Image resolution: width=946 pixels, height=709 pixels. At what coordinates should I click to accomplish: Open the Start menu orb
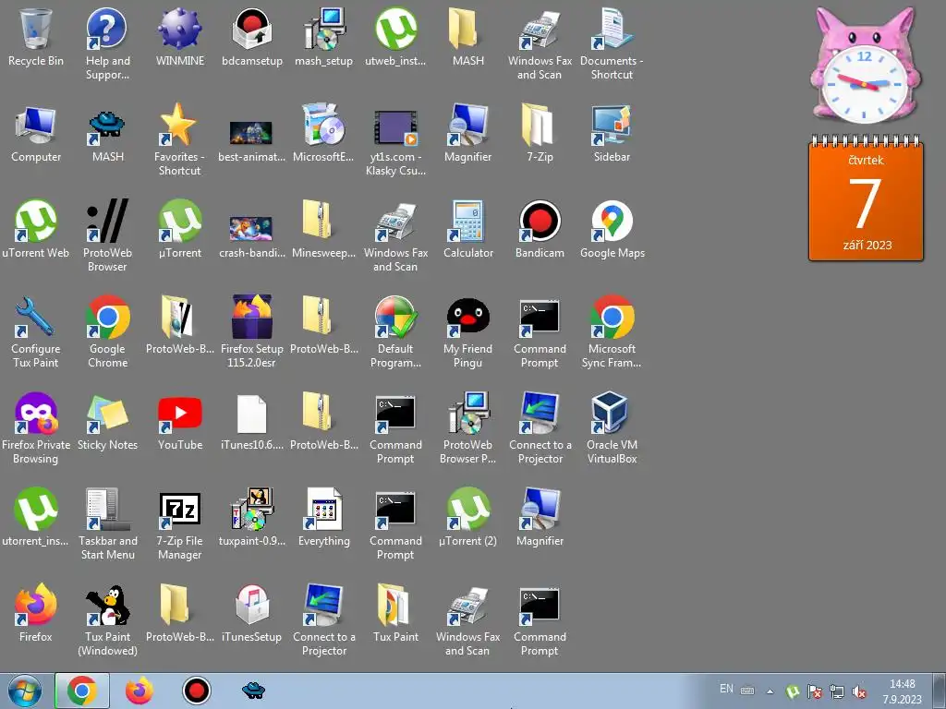coord(25,691)
